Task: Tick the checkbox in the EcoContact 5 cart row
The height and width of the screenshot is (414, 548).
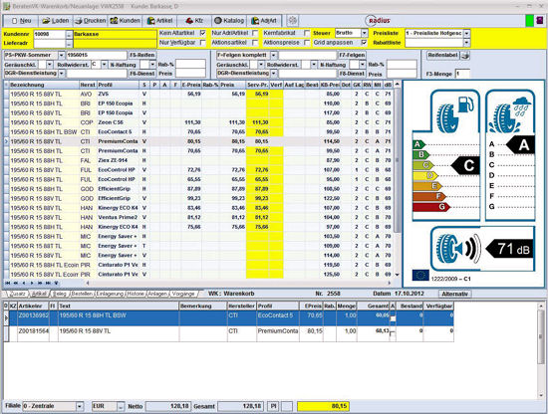Action: (x=393, y=318)
